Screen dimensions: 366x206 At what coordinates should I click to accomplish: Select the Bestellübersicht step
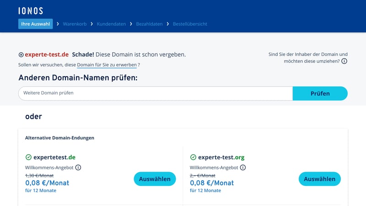pos(190,24)
